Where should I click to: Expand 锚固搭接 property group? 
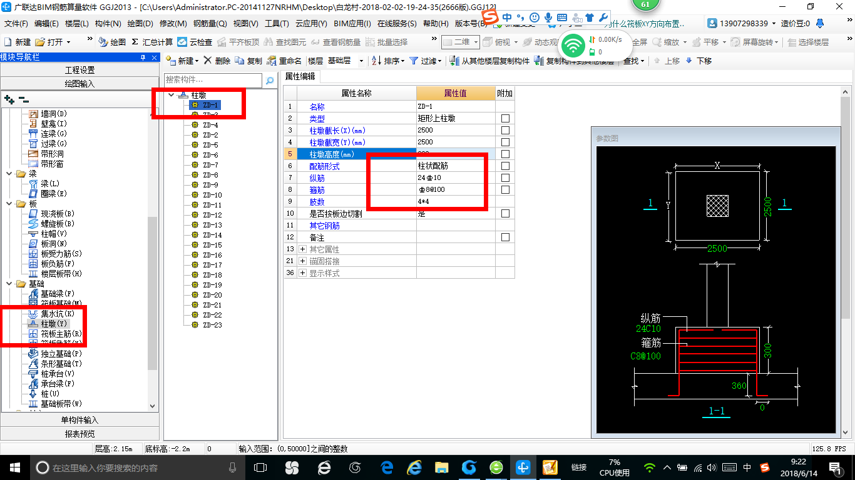[303, 261]
